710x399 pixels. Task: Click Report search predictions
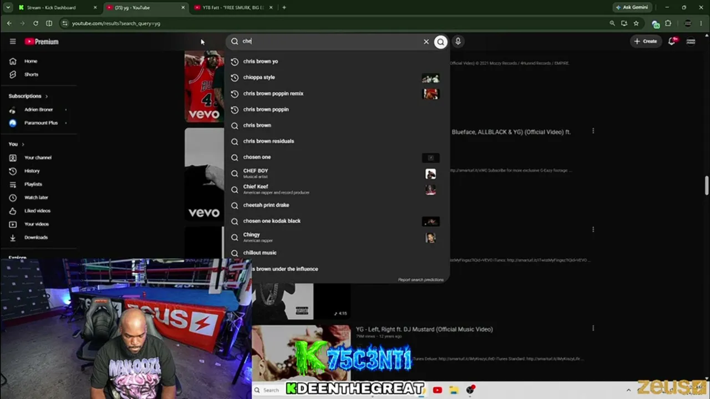[x=420, y=280]
